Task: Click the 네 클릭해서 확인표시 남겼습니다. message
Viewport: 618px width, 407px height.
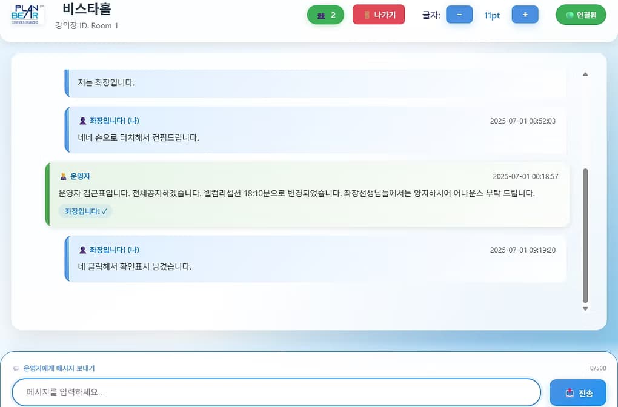Action: point(135,266)
